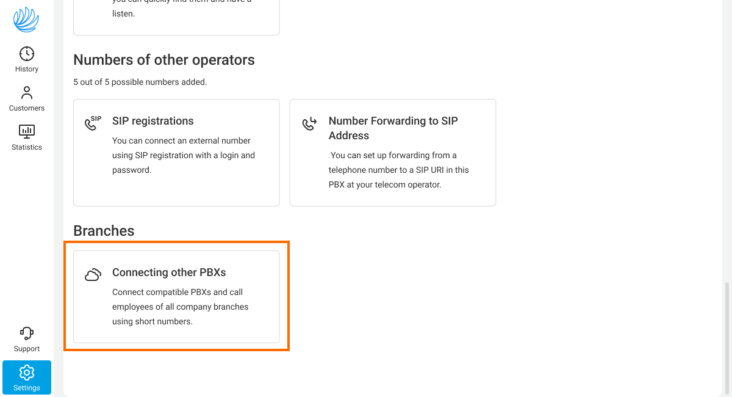732x397 pixels.
Task: Click the Numbers of other operators heading
Action: [163, 60]
